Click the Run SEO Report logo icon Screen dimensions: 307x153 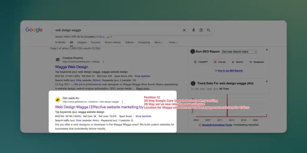(193, 52)
